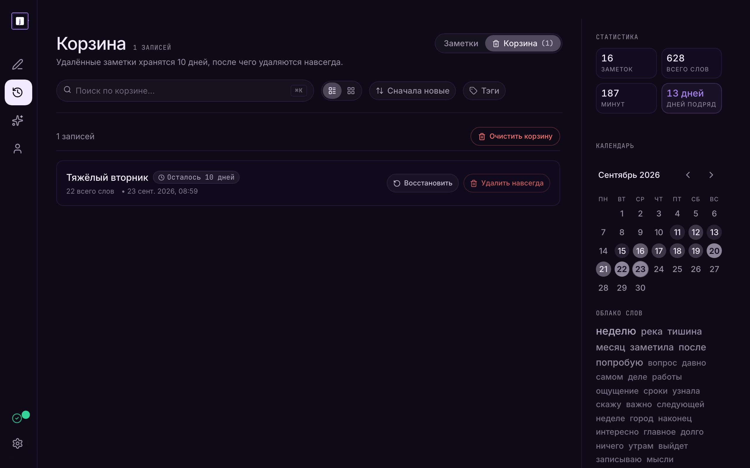Select the 'Корзина (1)' tab
Image resolution: width=750 pixels, height=468 pixels.
click(523, 43)
